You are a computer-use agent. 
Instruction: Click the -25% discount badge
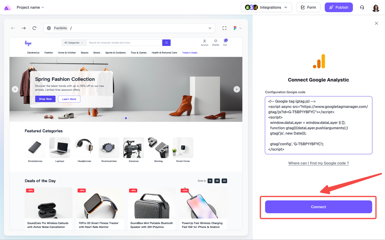[x=30, y=190]
